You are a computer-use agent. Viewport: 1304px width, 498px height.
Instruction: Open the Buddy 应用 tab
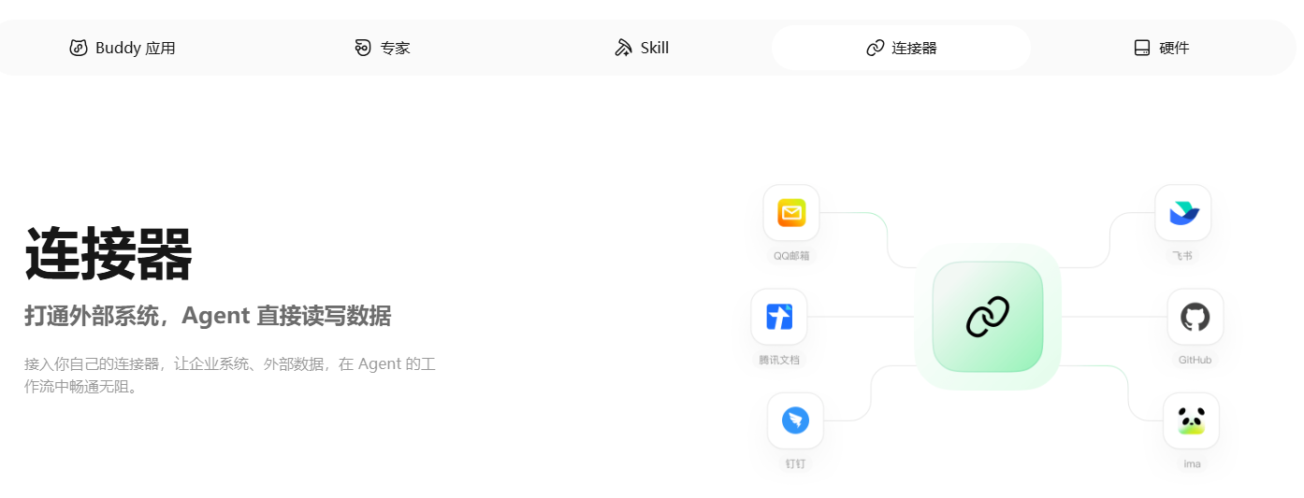[123, 48]
